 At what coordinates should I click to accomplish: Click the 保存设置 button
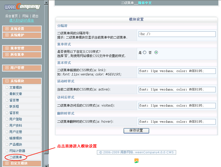pos(136,131)
